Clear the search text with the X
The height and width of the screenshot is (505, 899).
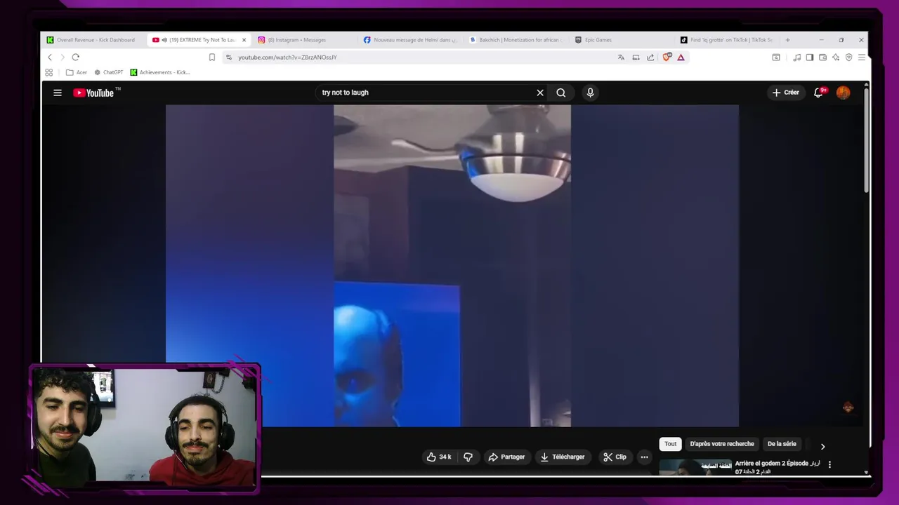(540, 93)
